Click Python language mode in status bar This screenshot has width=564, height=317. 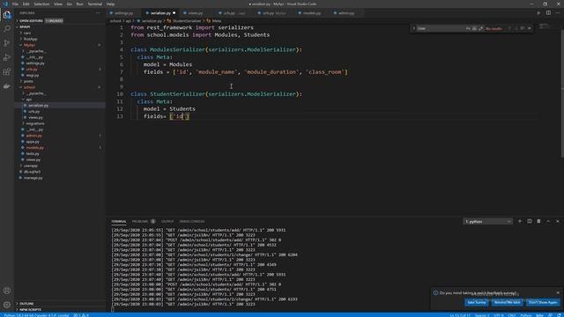(x=525, y=315)
